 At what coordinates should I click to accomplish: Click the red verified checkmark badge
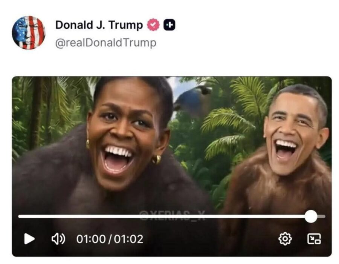click(153, 25)
